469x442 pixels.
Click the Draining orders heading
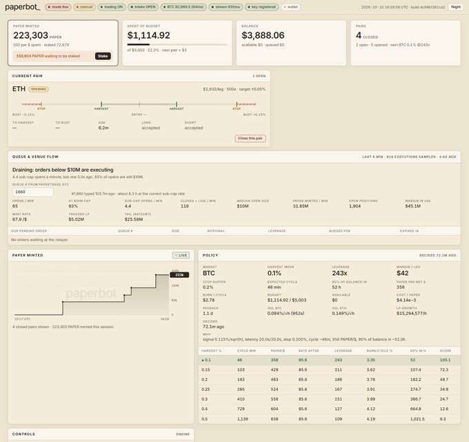[63, 170]
